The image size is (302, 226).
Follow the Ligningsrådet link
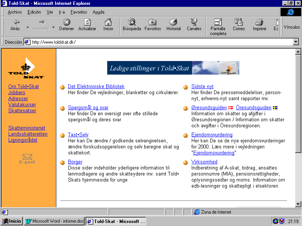click(x=23, y=140)
